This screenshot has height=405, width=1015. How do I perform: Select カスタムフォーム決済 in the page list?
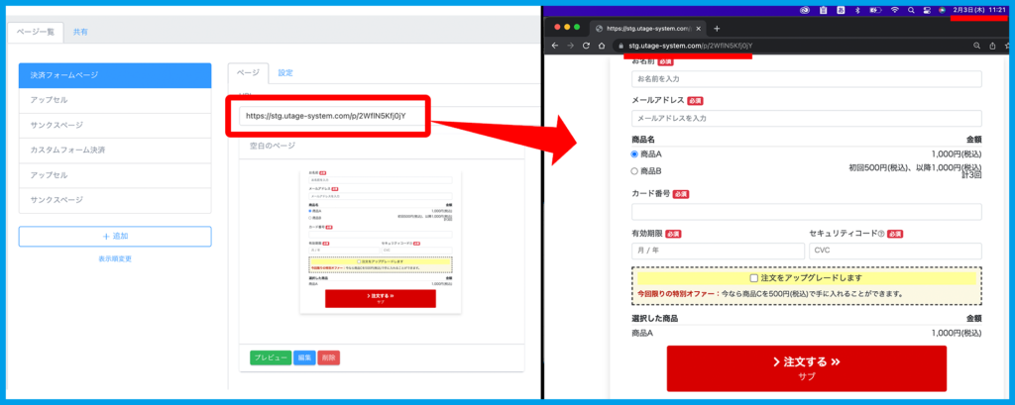115,150
